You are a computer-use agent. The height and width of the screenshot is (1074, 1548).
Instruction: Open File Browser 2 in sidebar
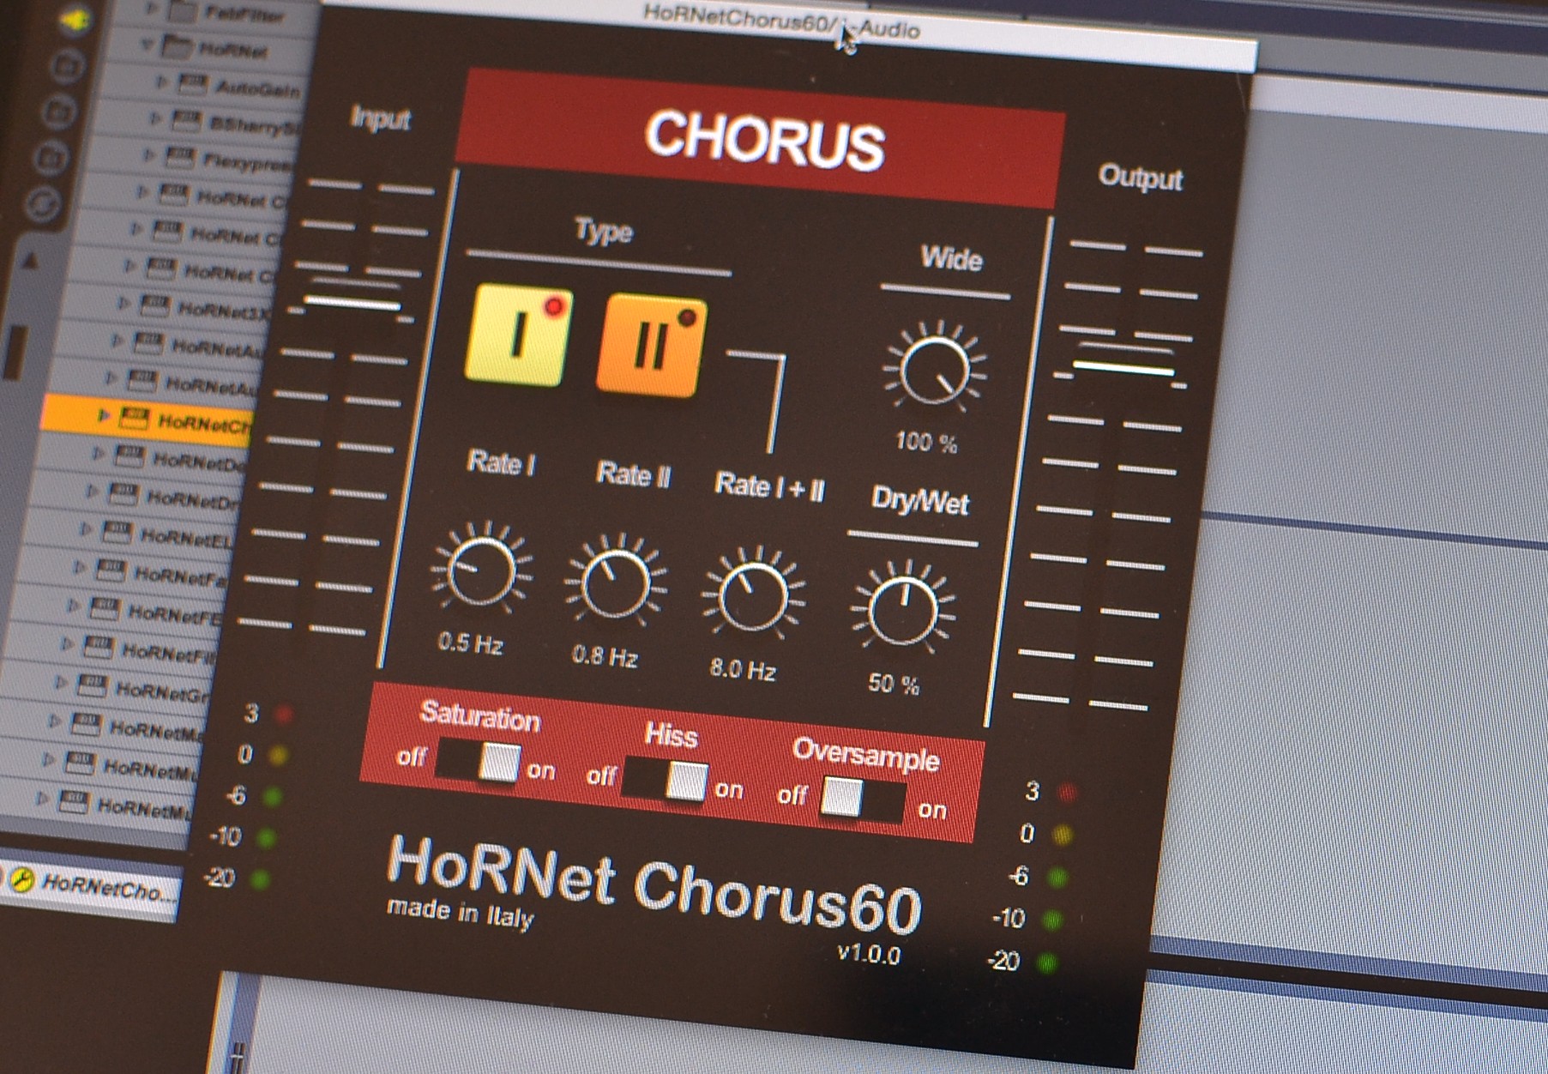(x=60, y=112)
